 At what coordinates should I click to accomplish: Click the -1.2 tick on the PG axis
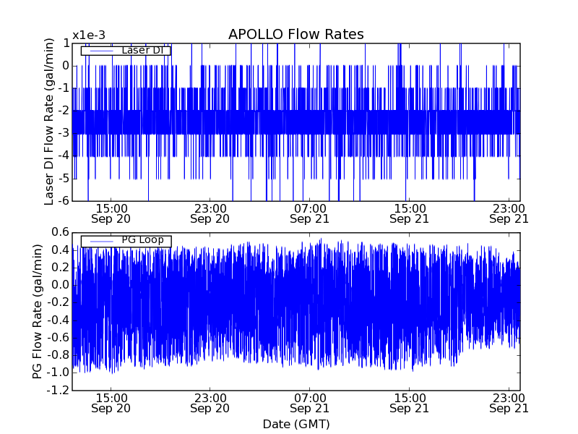[58, 390]
